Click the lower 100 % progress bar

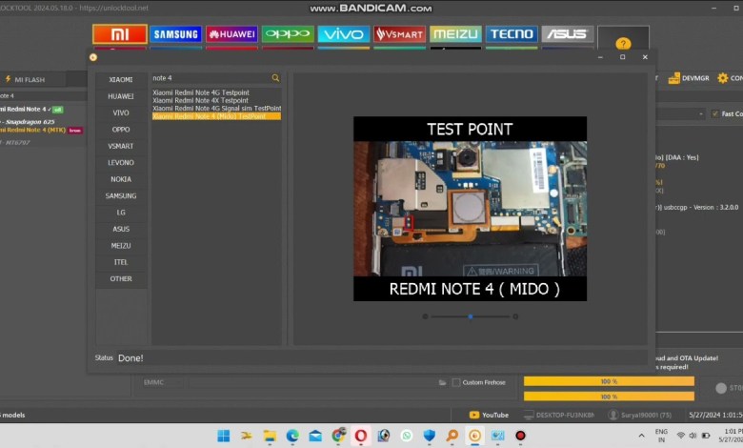609,397
